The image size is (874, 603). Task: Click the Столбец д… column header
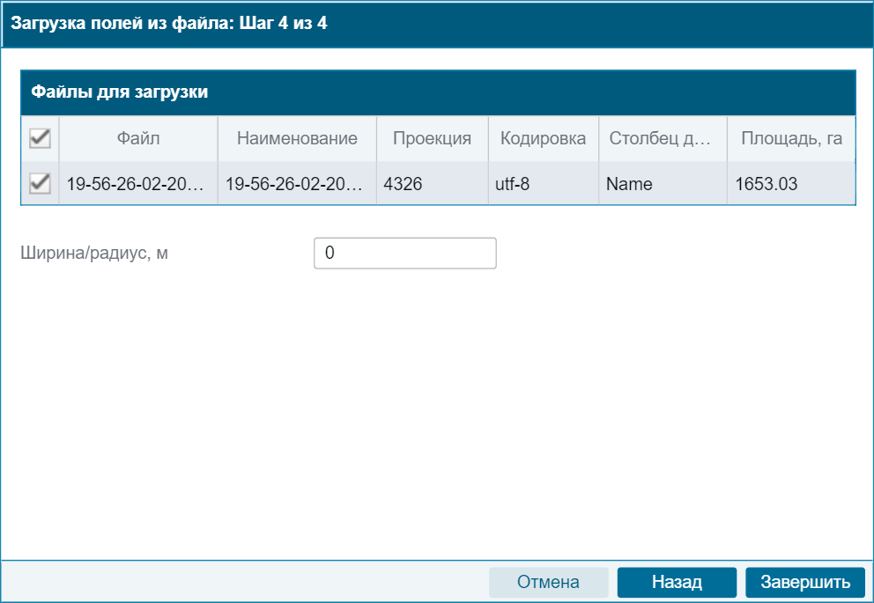(x=663, y=138)
